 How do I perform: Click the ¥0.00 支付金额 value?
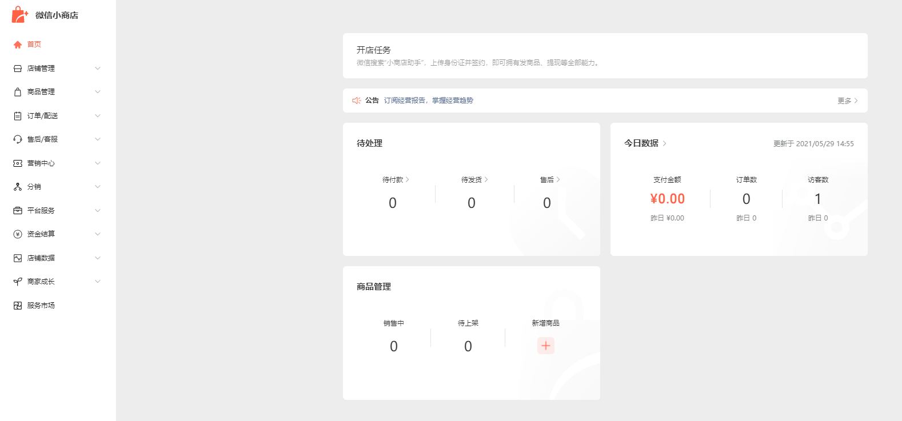click(x=668, y=199)
